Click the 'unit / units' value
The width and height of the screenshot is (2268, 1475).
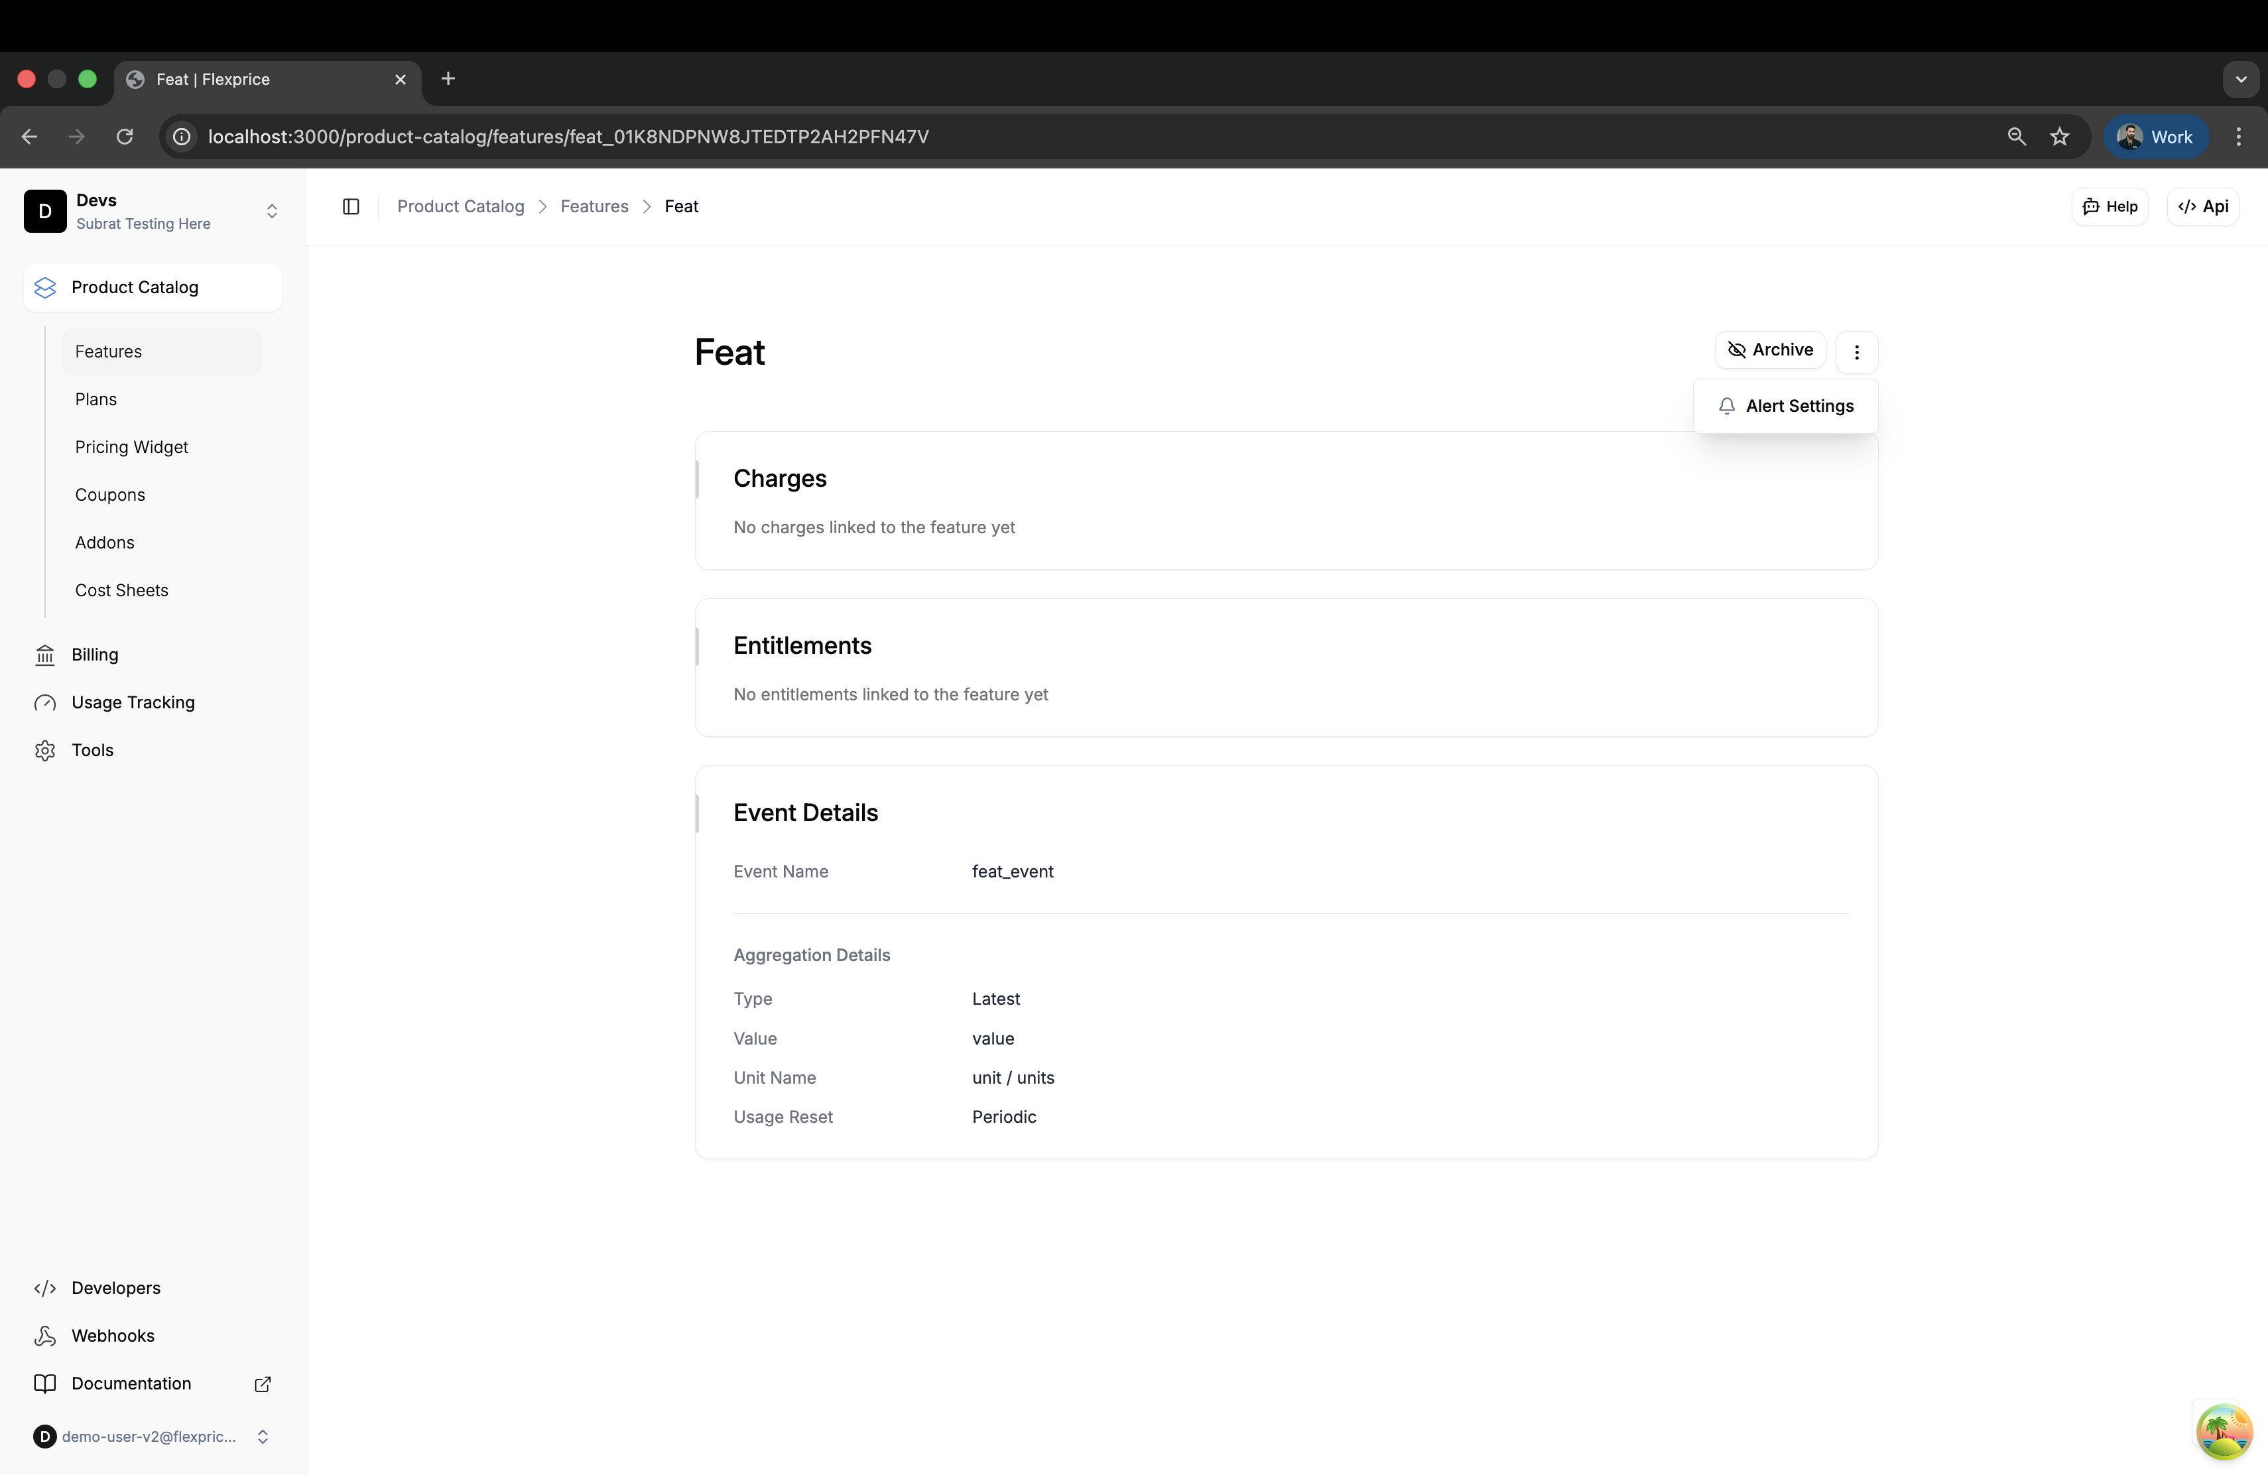point(1013,1078)
